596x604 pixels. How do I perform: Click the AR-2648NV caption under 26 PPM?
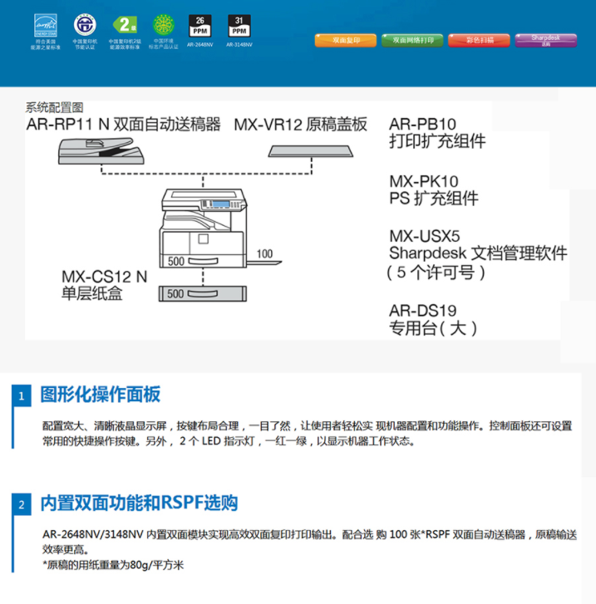pos(199,45)
